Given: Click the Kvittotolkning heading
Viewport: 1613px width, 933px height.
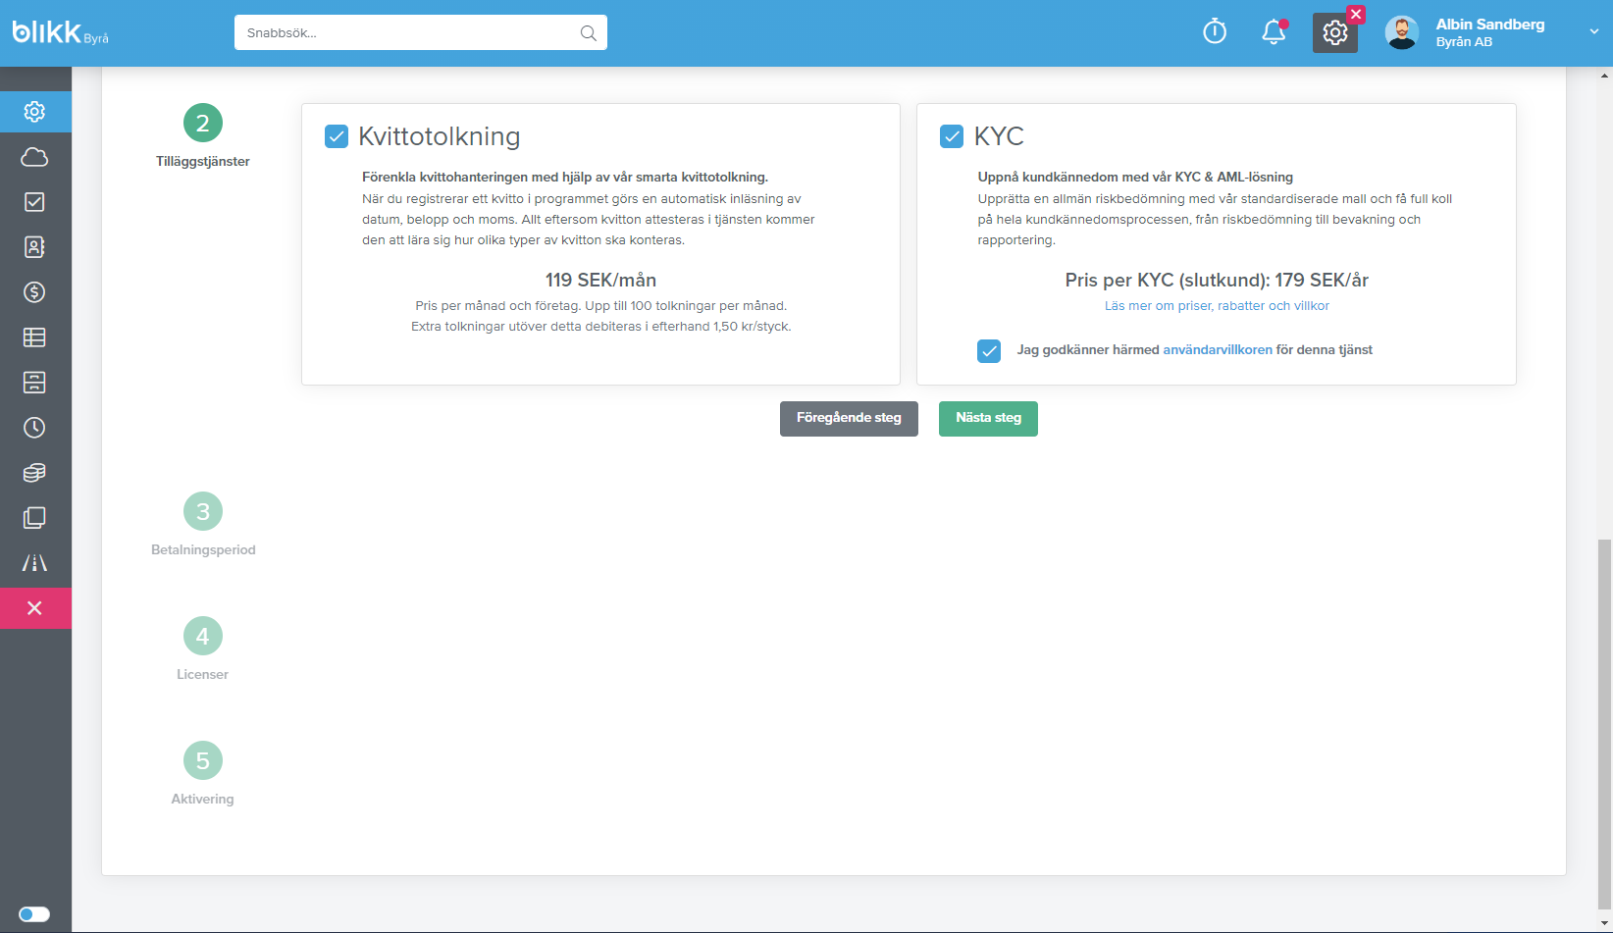Looking at the screenshot, I should [439, 136].
